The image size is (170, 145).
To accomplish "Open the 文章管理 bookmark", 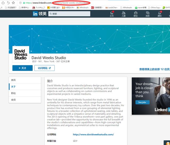I will 97,8.
